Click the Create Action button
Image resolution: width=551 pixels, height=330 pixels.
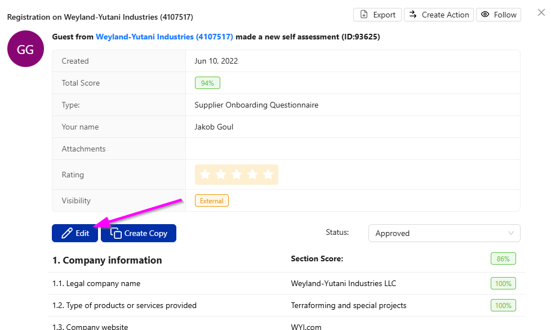(438, 15)
